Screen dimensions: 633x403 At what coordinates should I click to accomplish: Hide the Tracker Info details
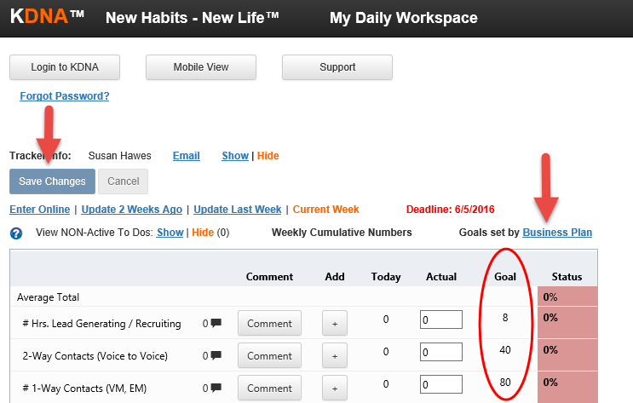(x=268, y=156)
